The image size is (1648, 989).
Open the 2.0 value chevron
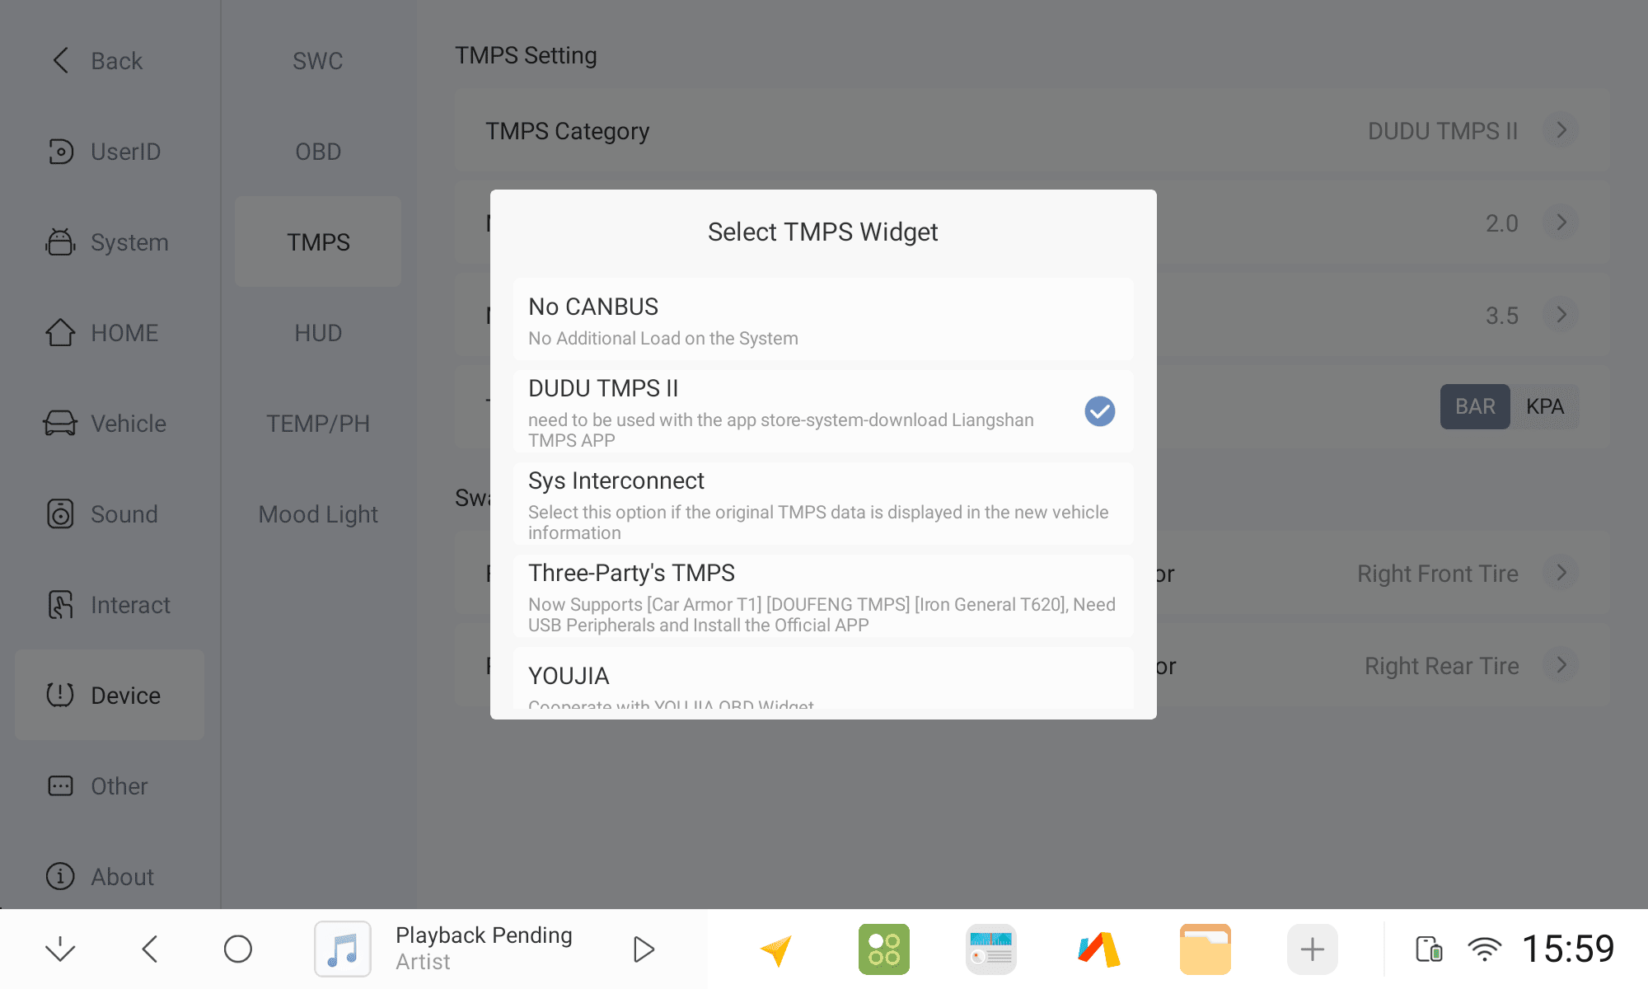coord(1561,223)
